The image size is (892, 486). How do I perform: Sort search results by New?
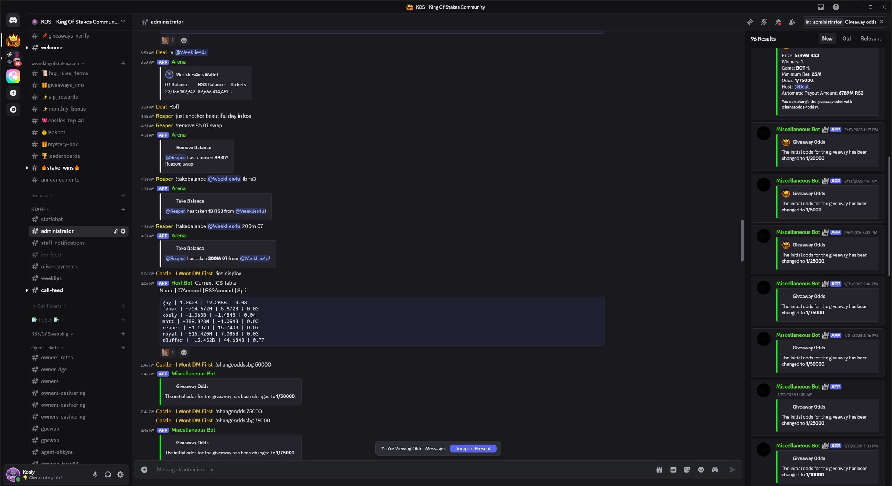pos(827,39)
